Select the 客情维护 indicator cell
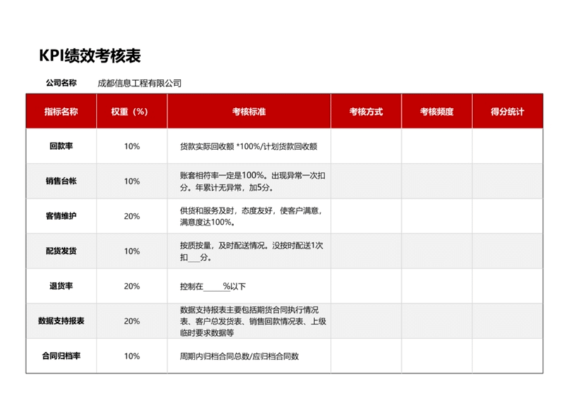Viewport: 564px width, 411px height. click(x=61, y=216)
